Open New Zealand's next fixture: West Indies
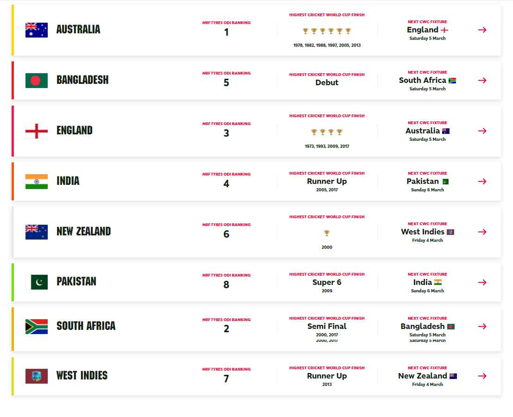Screen dimensions: 513x417 click(x=423, y=232)
